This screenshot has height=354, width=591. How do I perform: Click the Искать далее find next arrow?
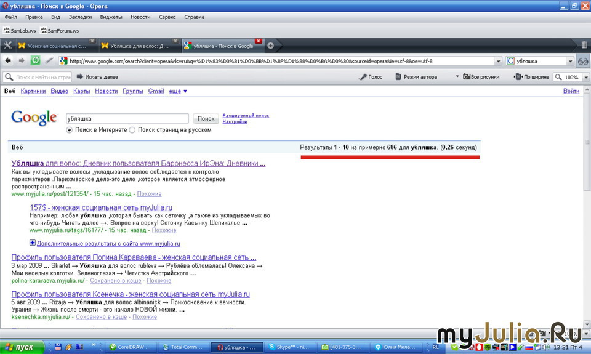(x=97, y=77)
